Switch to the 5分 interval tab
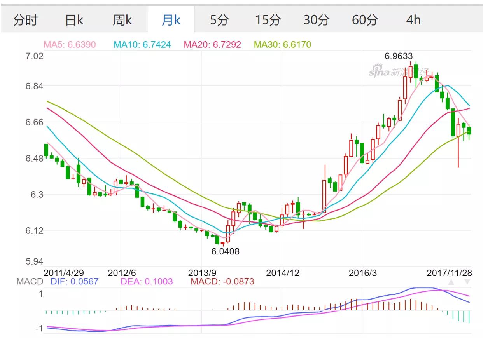Screen dimensions: 483x338 [219, 20]
